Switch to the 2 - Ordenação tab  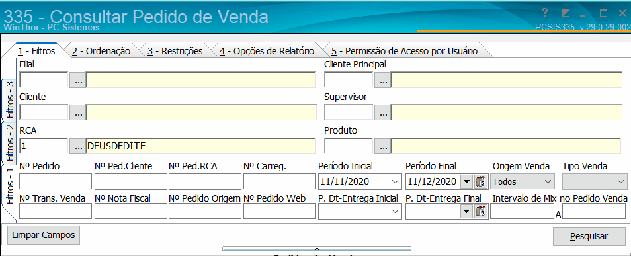101,51
